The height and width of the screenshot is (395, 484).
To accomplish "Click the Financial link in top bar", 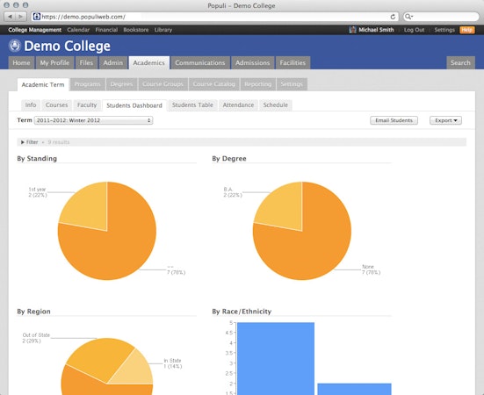I will (106, 30).
